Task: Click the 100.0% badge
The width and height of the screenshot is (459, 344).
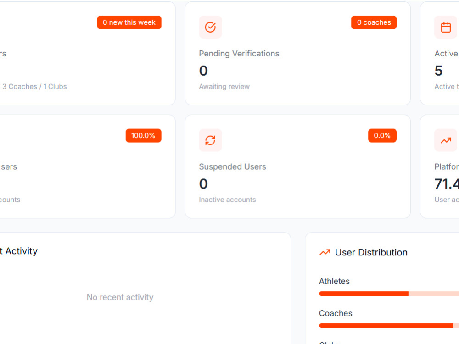Action: (x=143, y=136)
